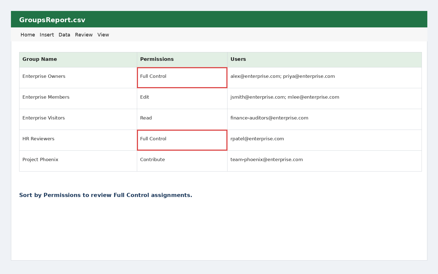Select the Group Name column header
The height and width of the screenshot is (274, 438).
(78, 59)
